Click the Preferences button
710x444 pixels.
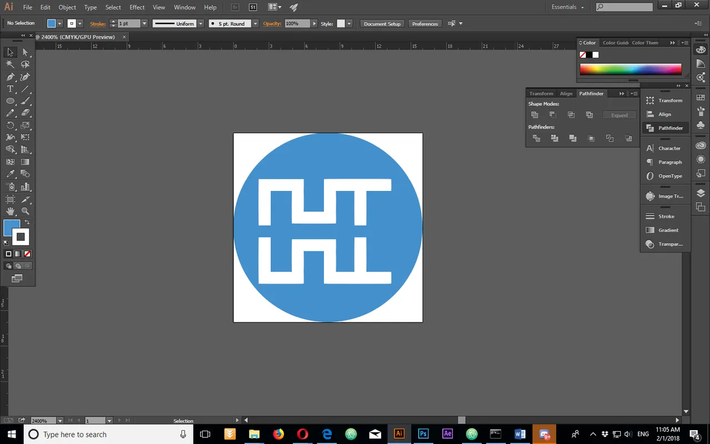click(x=425, y=24)
